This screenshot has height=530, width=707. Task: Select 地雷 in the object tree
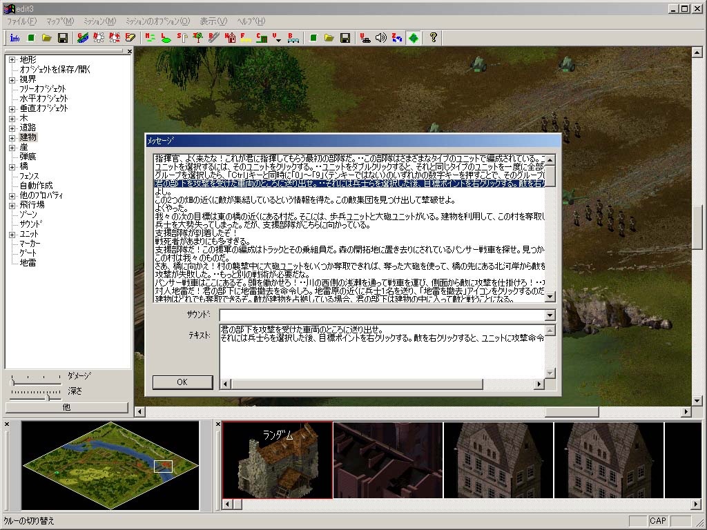pyautogui.click(x=28, y=263)
